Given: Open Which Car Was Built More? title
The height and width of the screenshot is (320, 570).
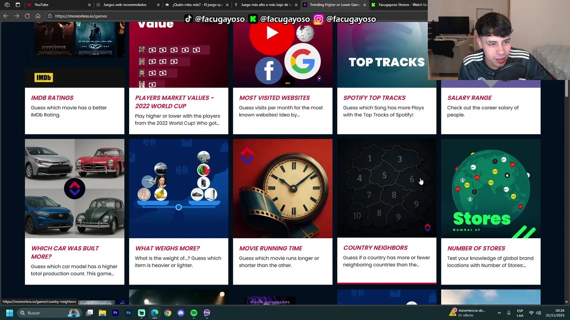Looking at the screenshot, I should coord(65,252).
